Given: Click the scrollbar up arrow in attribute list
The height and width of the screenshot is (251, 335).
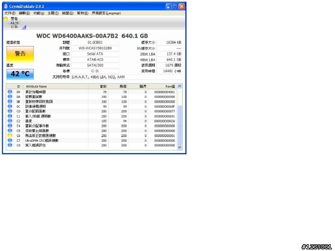Looking at the screenshot, I should click(180, 86).
